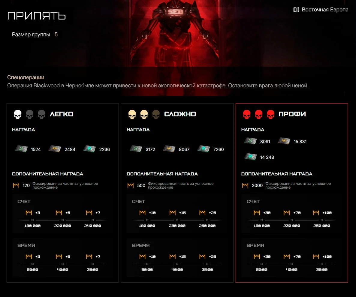Viewport: 356px width, 297px height.
Task: Click the crown icon beside 120 bonus
Action: tap(16, 185)
